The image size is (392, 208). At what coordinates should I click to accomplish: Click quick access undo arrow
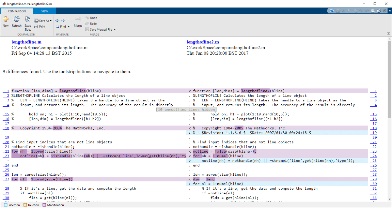361,11
